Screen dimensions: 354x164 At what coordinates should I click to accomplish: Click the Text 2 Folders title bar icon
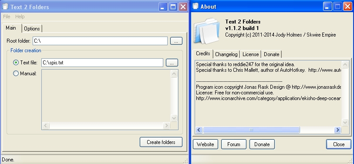pyautogui.click(x=5, y=7)
